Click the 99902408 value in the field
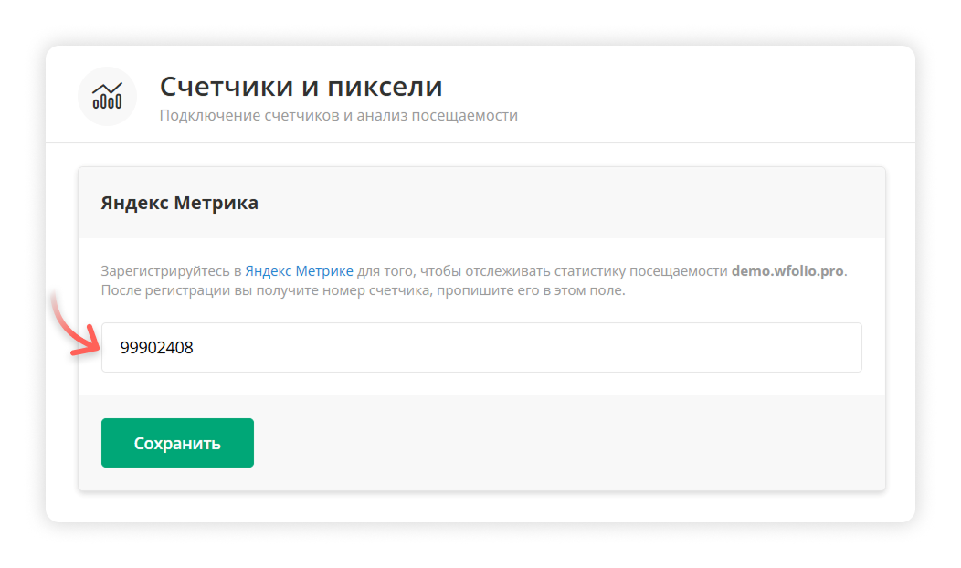Image resolution: width=961 pixels, height=568 pixels. (156, 348)
